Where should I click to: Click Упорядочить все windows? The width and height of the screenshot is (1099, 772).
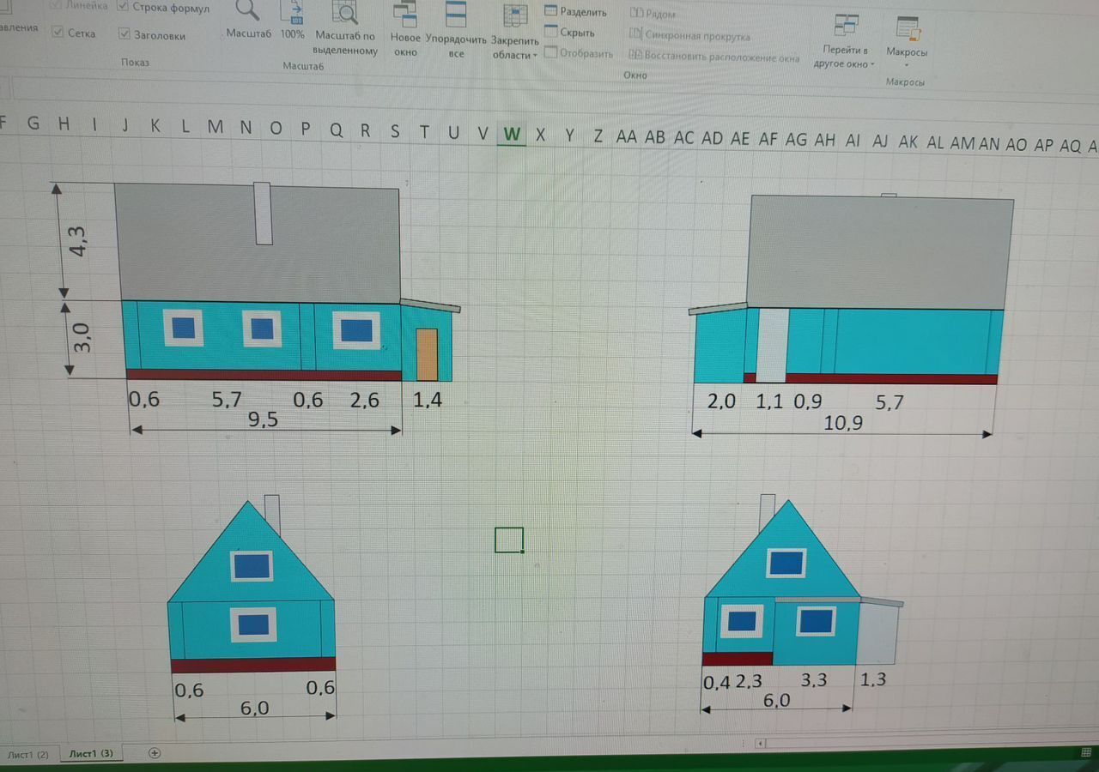(456, 29)
